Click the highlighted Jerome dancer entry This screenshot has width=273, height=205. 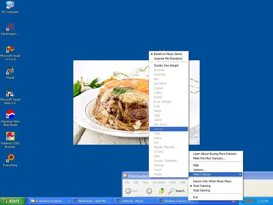[169, 129]
